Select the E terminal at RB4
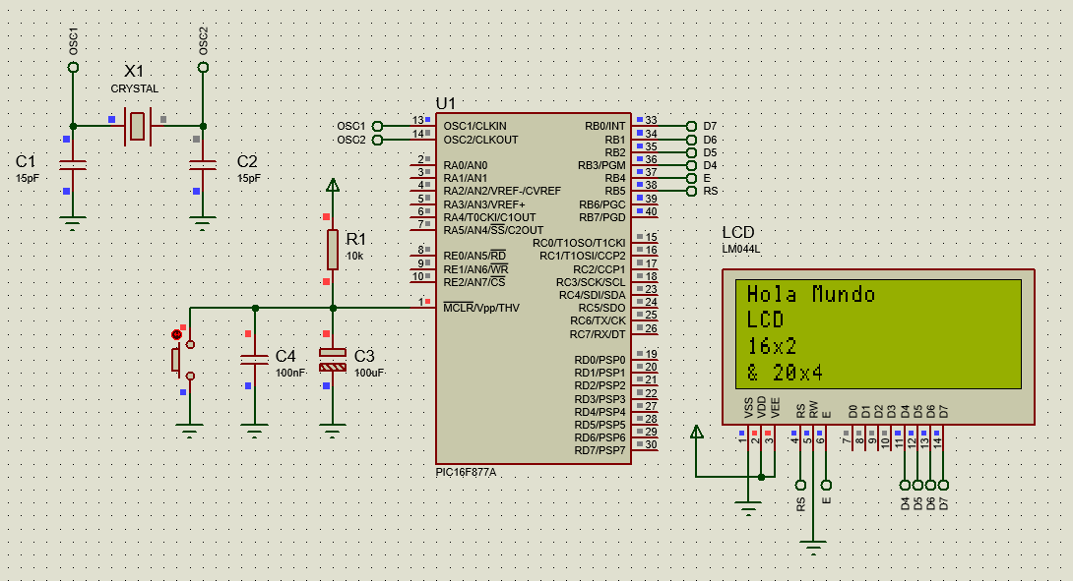1073x581 pixels. 691,178
